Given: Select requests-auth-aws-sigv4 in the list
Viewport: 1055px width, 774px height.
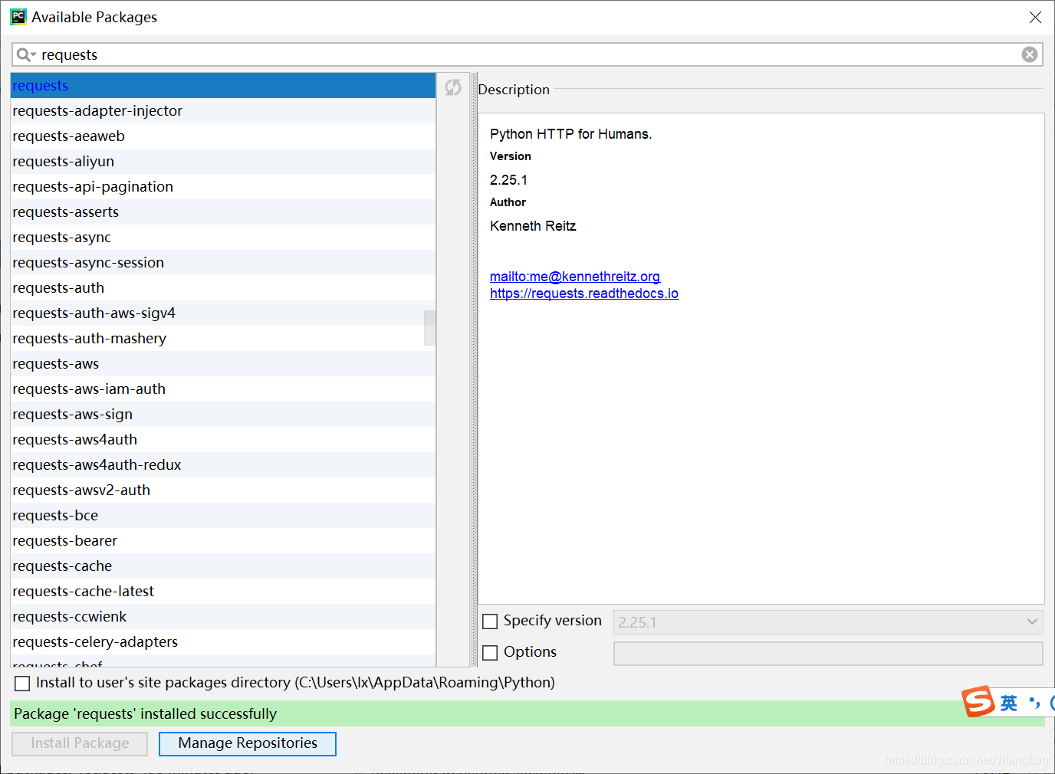Looking at the screenshot, I should pos(223,313).
